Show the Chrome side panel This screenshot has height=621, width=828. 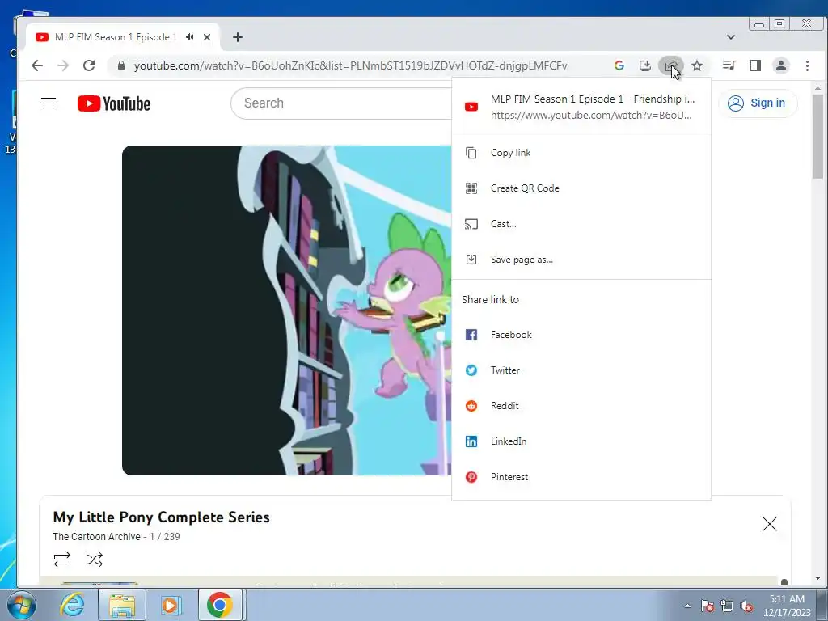[754, 65]
